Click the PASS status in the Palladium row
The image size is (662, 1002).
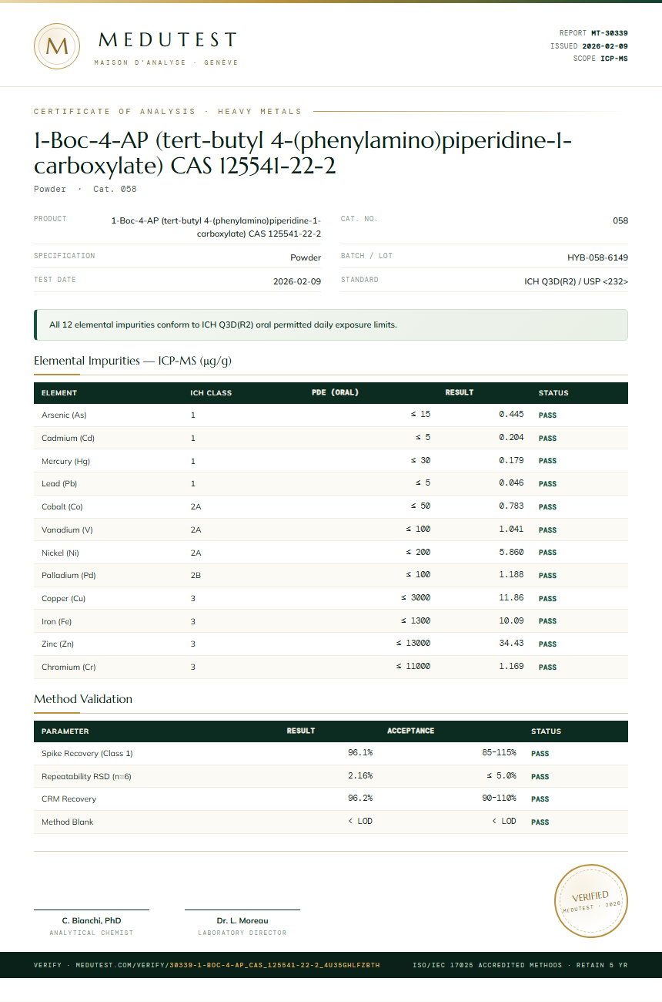pyautogui.click(x=547, y=576)
